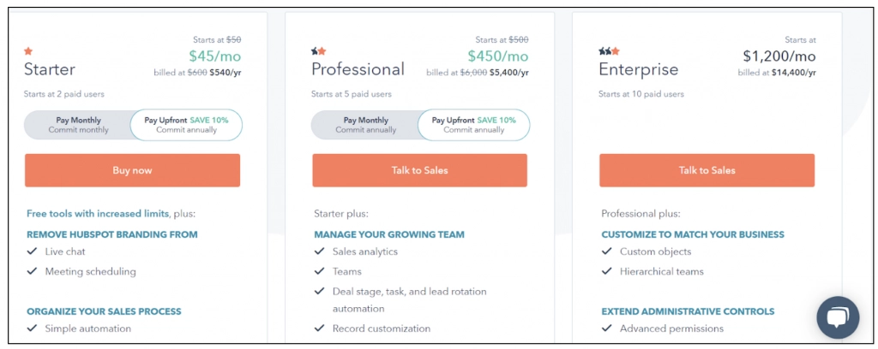Click the Professional plan star icon
The image size is (878, 349).
(x=318, y=51)
